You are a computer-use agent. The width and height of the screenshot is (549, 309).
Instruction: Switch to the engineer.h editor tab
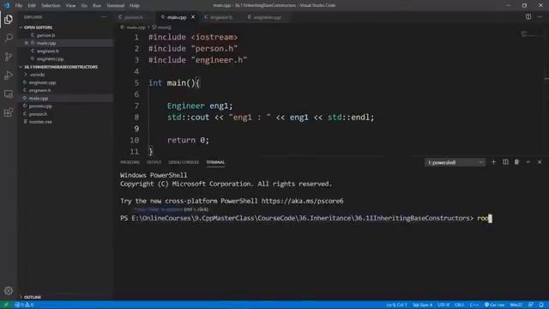click(221, 17)
